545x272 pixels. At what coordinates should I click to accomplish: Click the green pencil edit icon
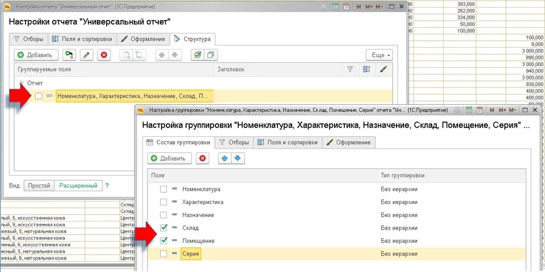86,55
